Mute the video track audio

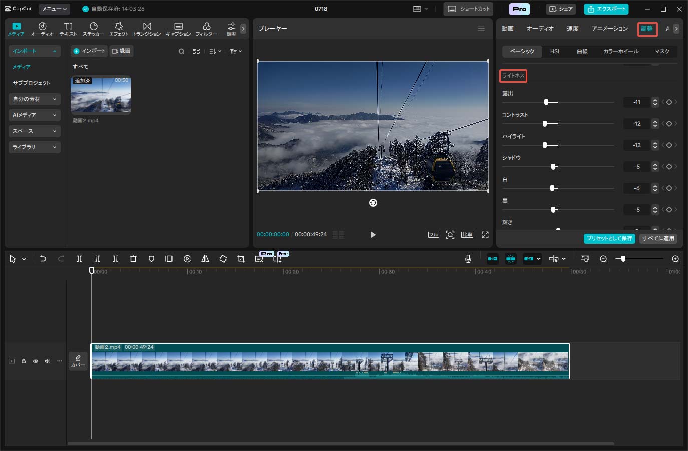coord(48,361)
